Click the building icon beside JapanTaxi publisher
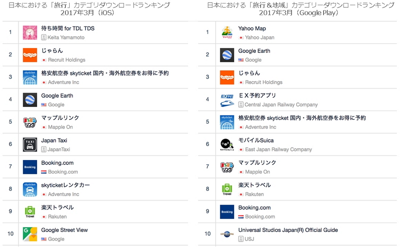 (x=44, y=149)
